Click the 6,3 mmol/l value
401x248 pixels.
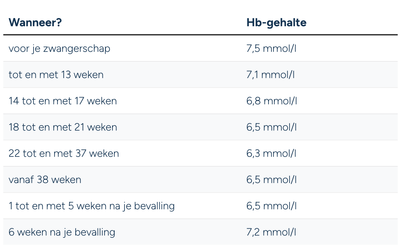271,154
